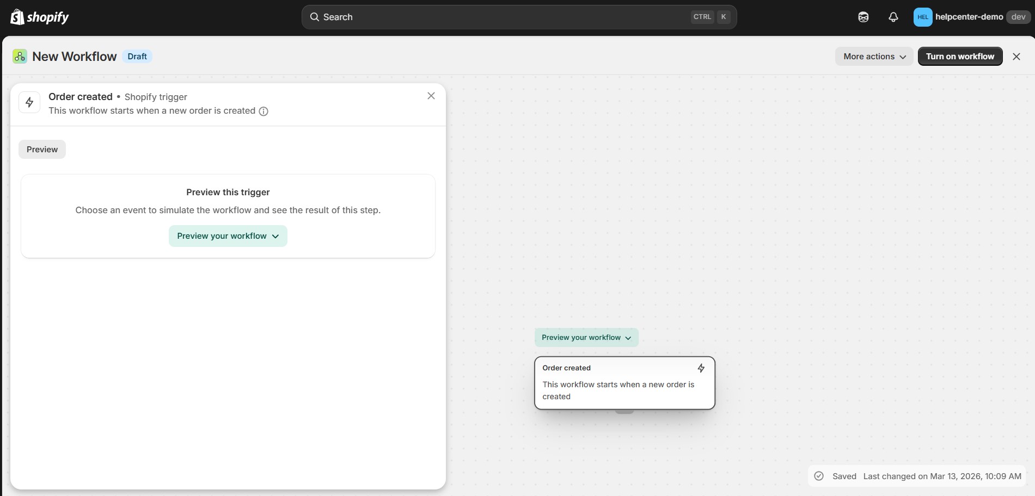Screen dimensions: 1035x496
Task: Open the notifications bell
Action: point(893,17)
